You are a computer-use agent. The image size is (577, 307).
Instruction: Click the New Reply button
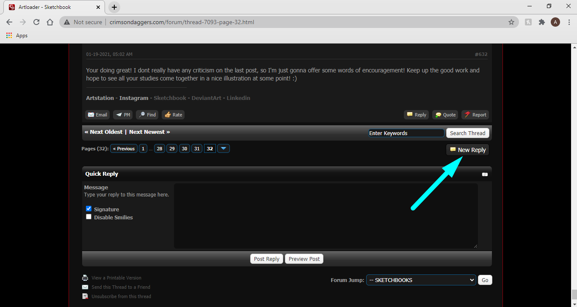click(467, 150)
